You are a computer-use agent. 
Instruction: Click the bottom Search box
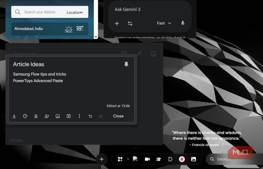[x=235, y=159]
